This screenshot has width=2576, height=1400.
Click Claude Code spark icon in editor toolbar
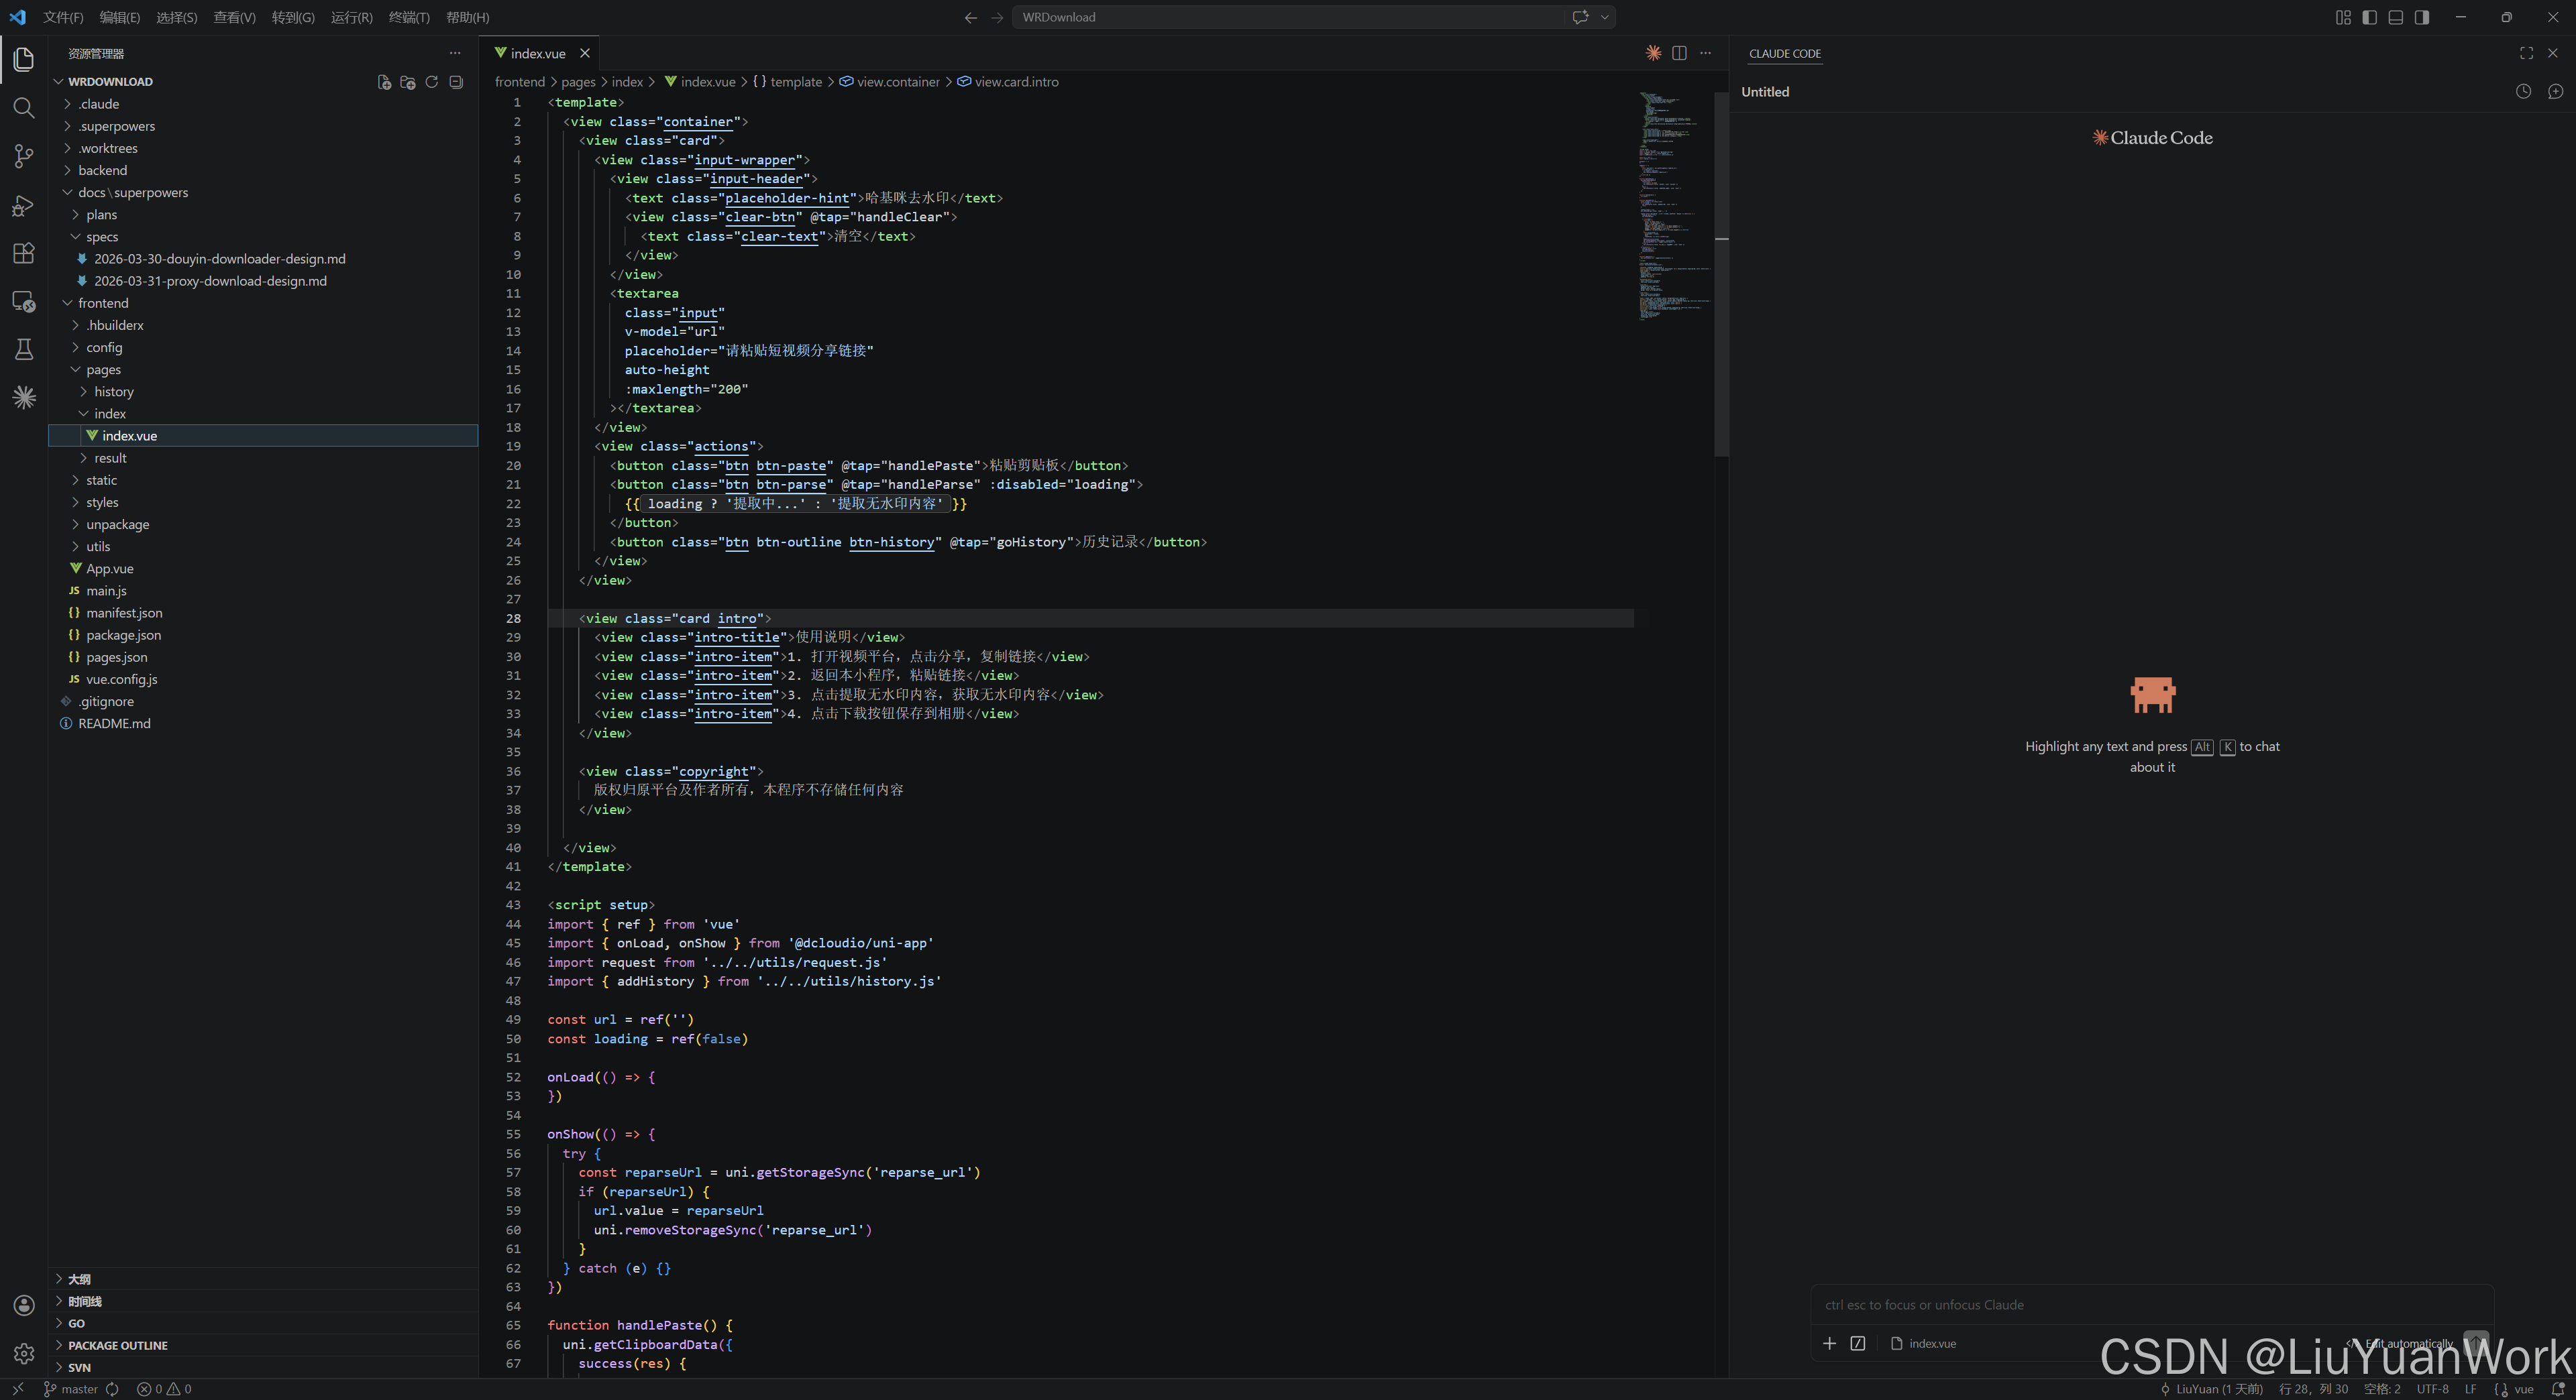point(1653,53)
